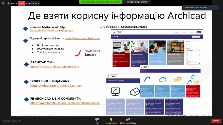
Task: Click the back chevron beside Online Video Courses
Action: 106,81
